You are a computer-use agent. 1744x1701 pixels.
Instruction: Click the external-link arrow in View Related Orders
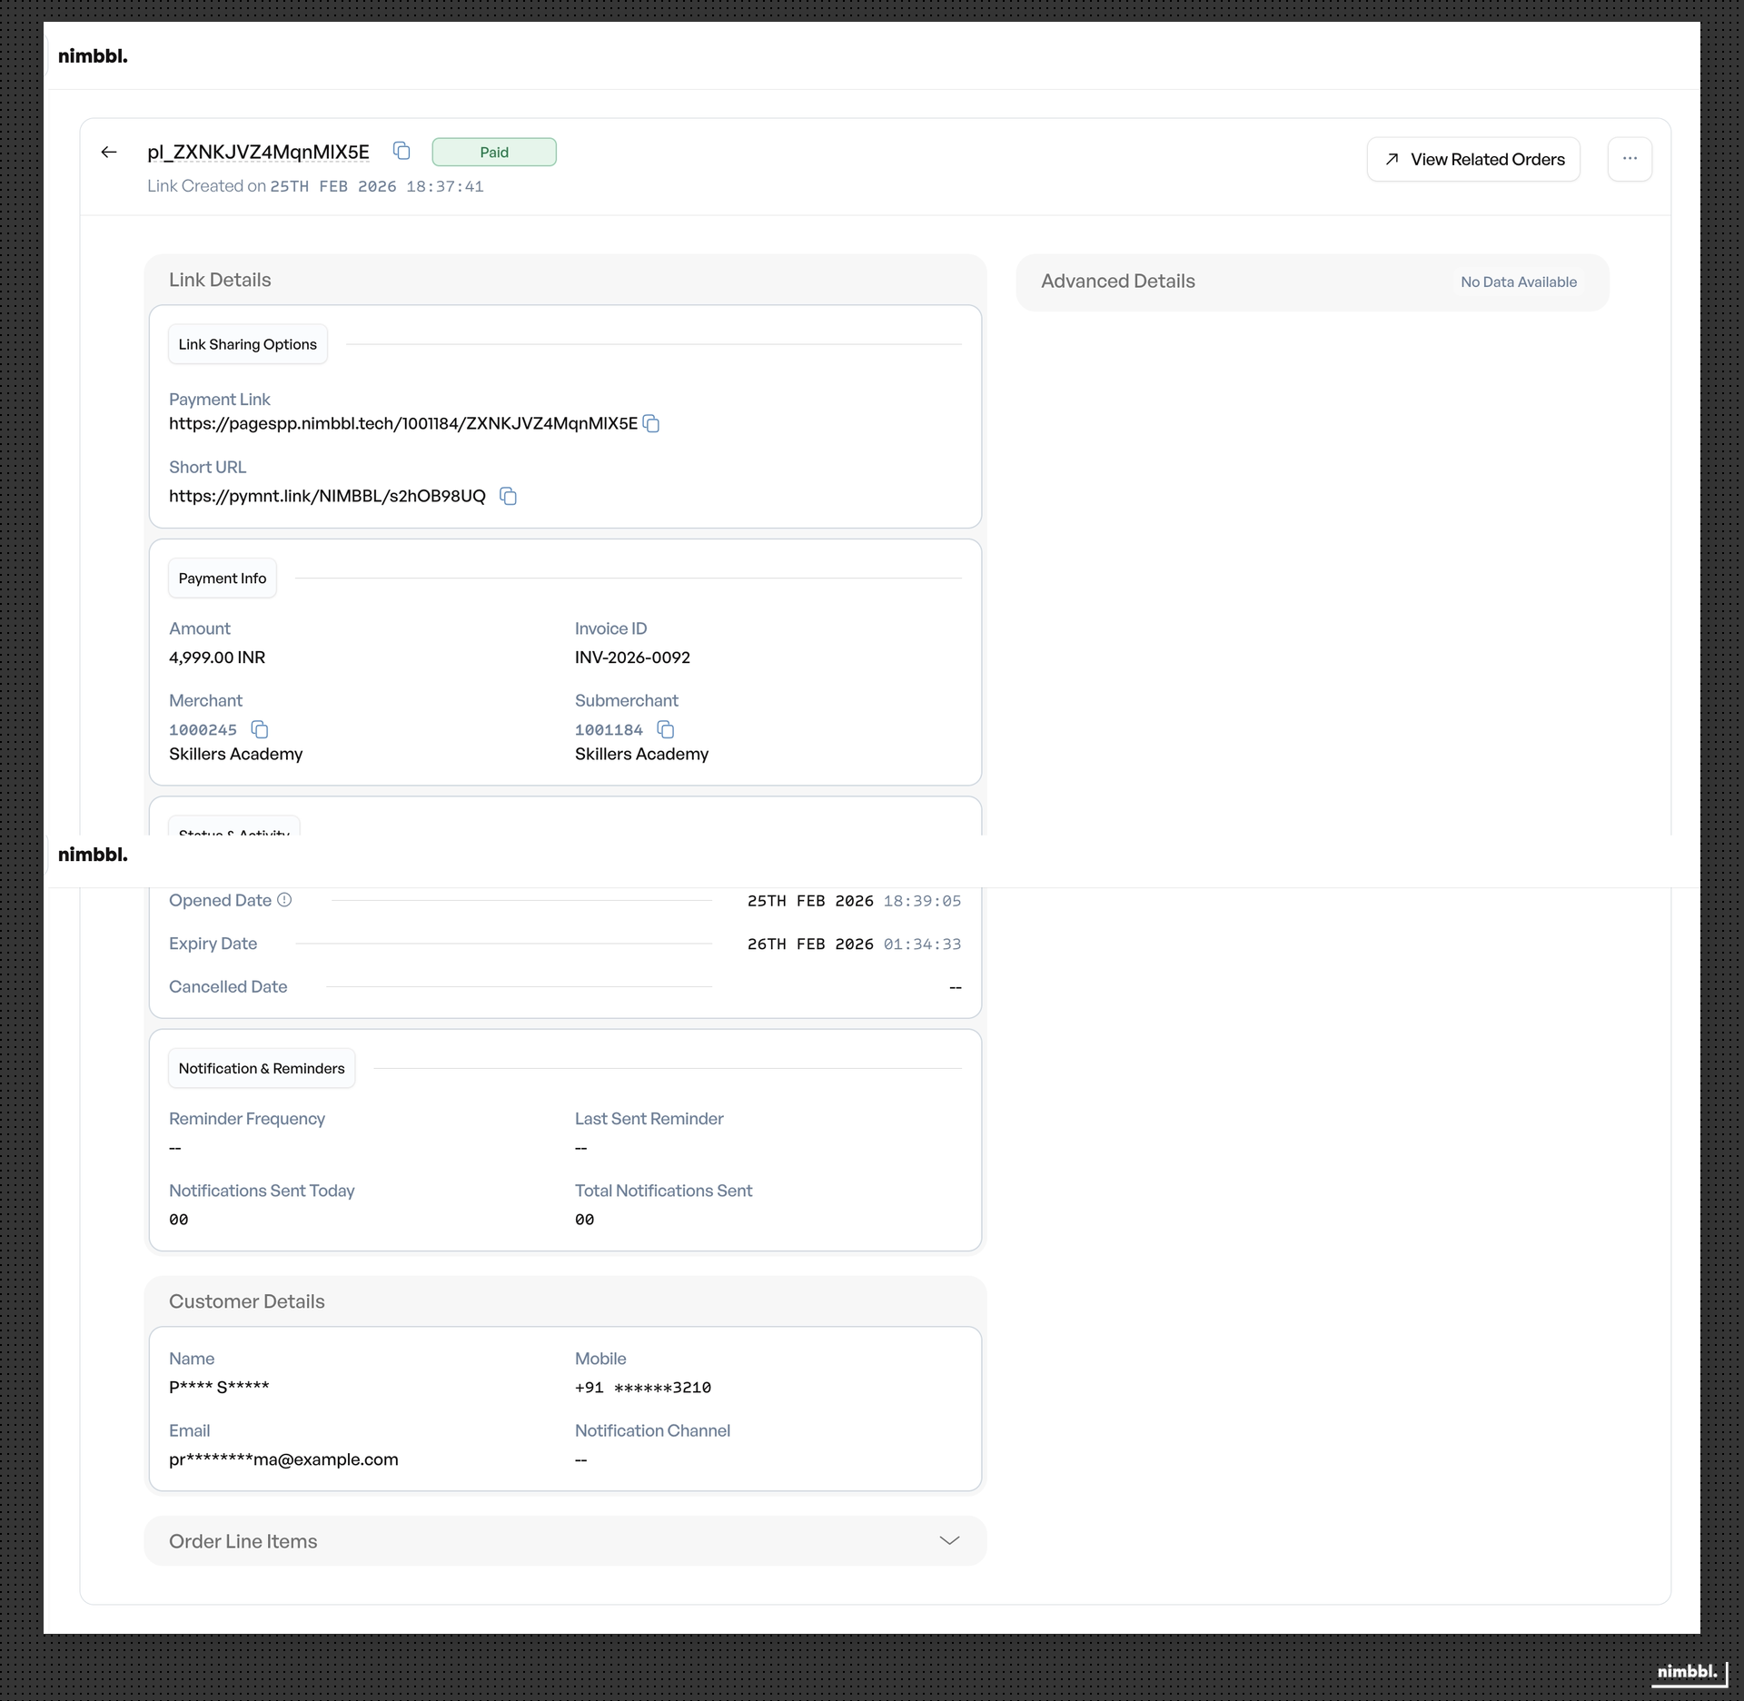point(1392,159)
